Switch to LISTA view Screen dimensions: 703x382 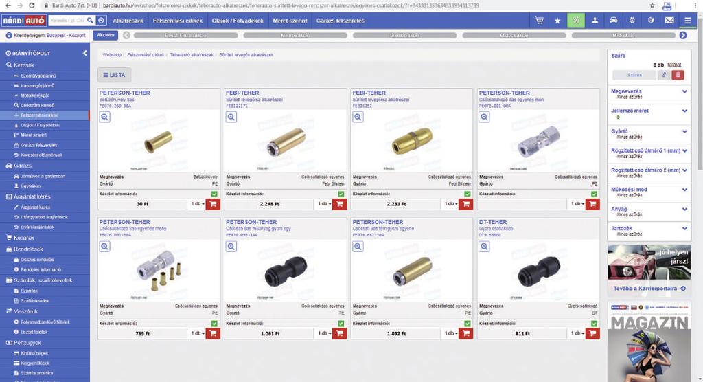(x=115, y=75)
